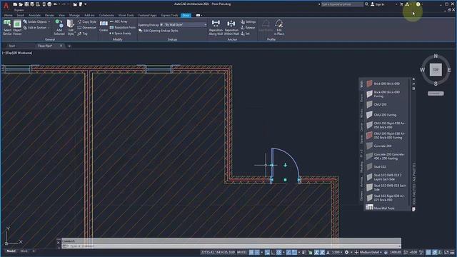This screenshot has height=257, width=457.
Task: Open the Manage ribbon tab
Action: 74,15
